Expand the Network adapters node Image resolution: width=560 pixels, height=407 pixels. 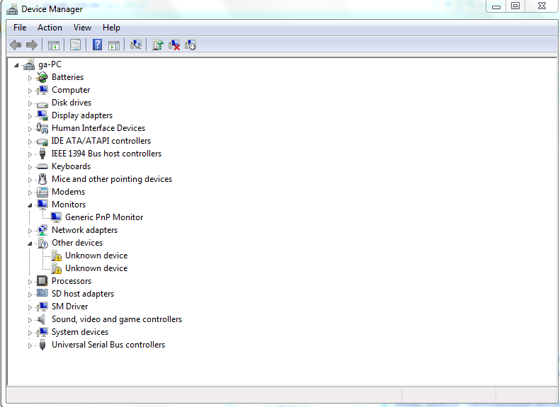[x=30, y=231]
